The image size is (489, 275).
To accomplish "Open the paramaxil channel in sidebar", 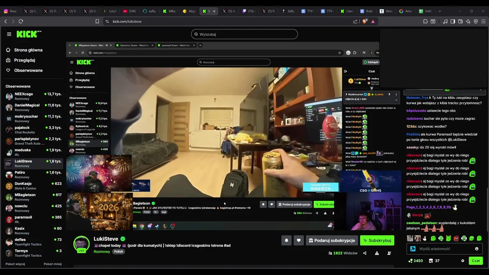I will (34, 219).
